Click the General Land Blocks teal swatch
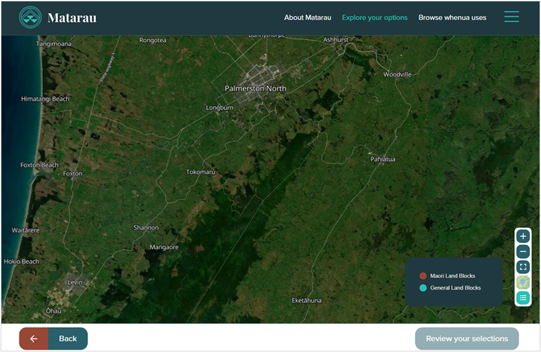This screenshot has width=541, height=352. coord(423,288)
